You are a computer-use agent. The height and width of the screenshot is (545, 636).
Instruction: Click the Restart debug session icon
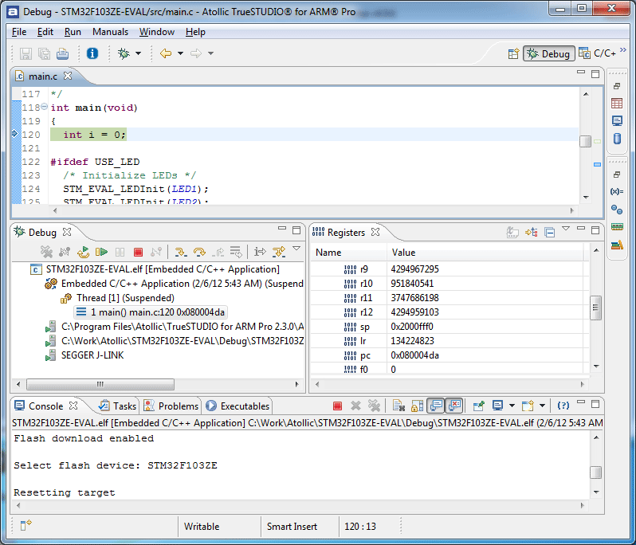click(x=83, y=253)
